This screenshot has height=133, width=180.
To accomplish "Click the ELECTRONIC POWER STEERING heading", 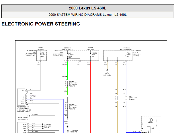I will [41, 24].
